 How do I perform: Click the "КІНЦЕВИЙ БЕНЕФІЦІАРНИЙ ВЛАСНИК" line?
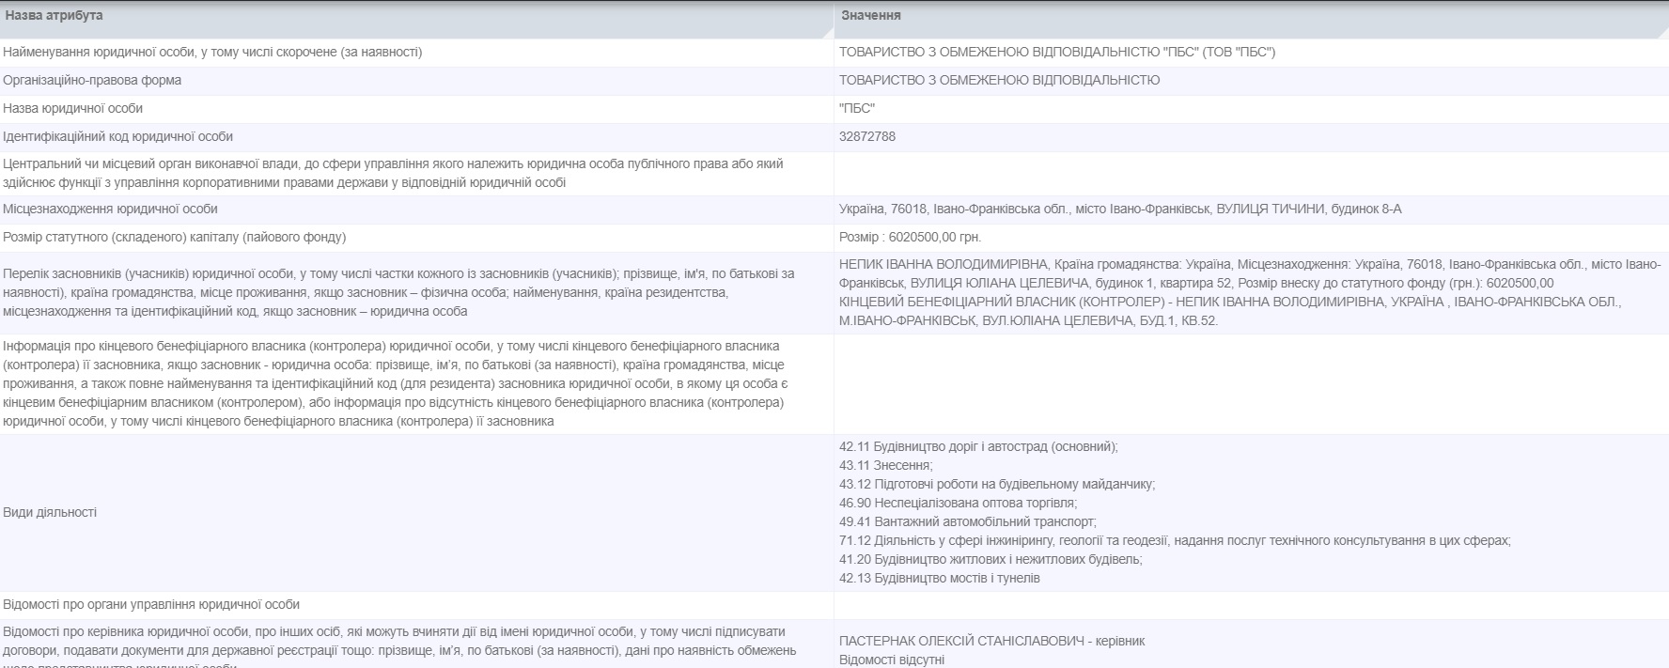click(x=1229, y=303)
